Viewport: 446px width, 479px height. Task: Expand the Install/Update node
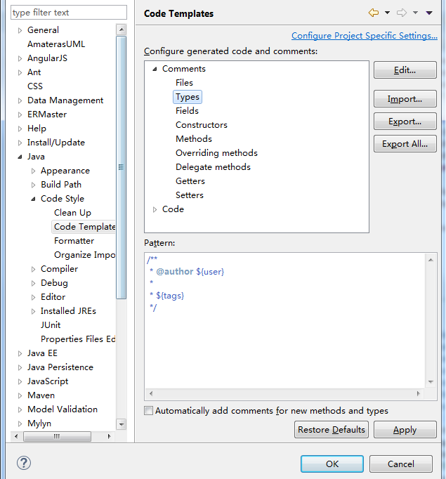[20, 143]
